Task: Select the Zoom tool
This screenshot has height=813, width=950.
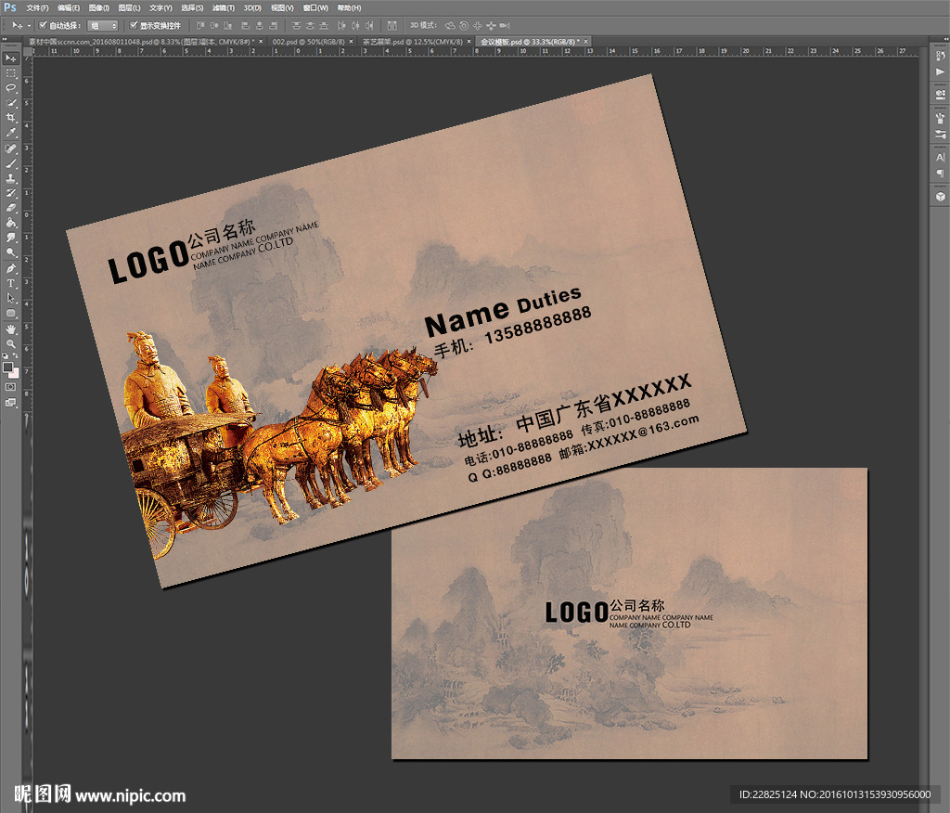Action: pyautogui.click(x=10, y=343)
